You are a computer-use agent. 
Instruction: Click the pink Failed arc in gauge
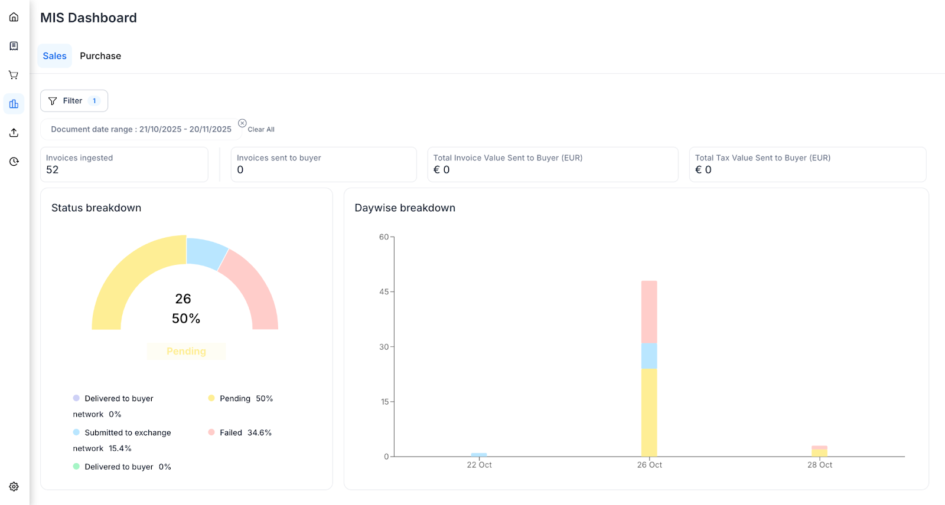(x=254, y=289)
